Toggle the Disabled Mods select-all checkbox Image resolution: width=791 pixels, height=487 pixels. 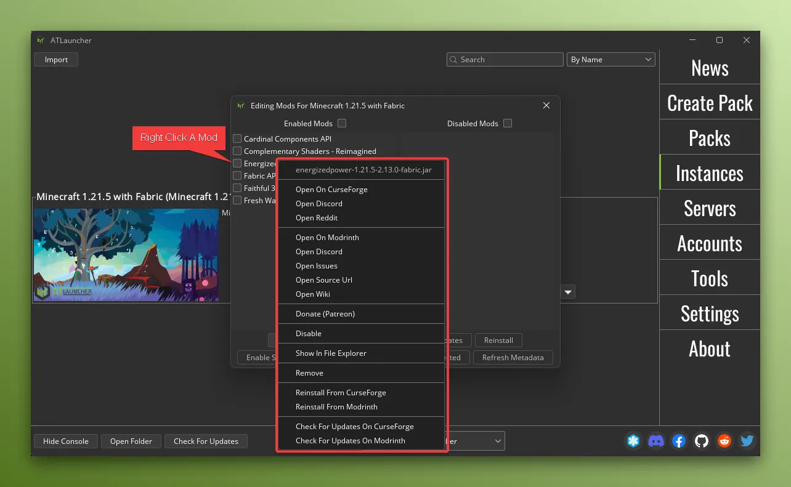pos(507,123)
